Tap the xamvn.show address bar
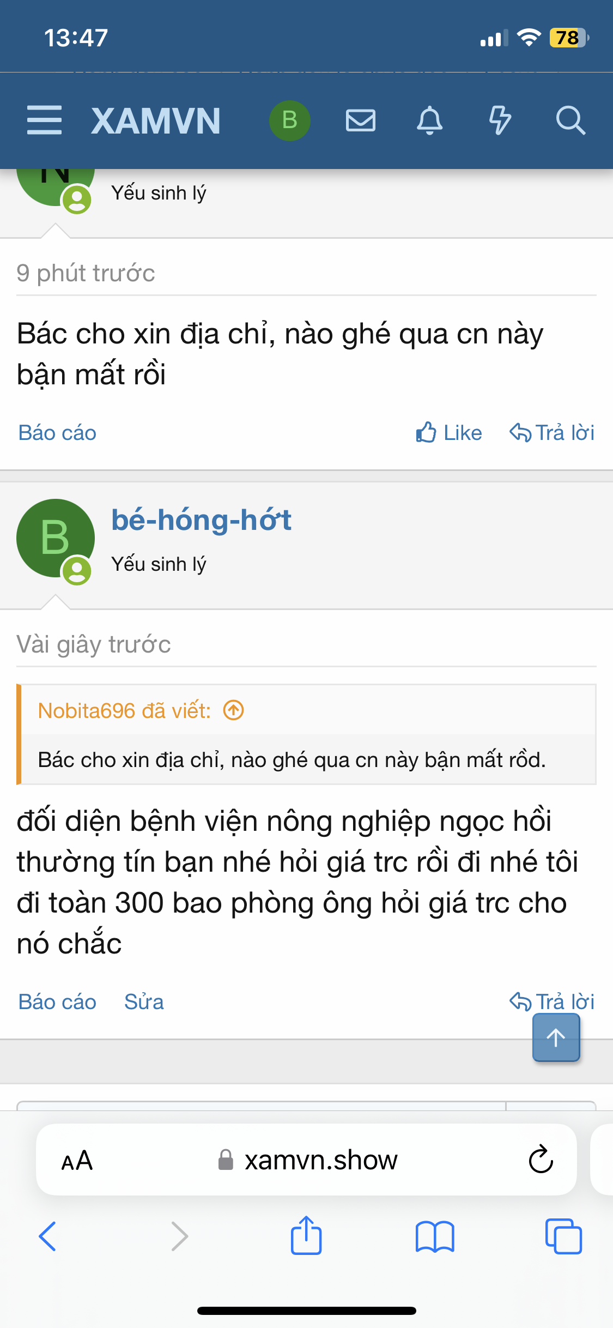 click(307, 1160)
